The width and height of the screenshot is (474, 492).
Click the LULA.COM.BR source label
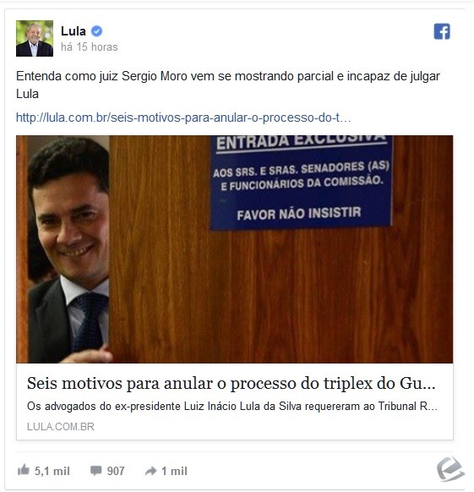pos(61,427)
